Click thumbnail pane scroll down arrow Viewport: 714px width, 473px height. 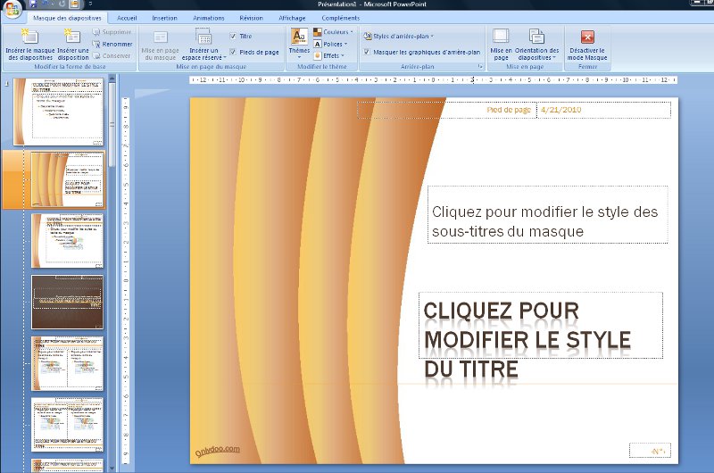pyautogui.click(x=112, y=468)
